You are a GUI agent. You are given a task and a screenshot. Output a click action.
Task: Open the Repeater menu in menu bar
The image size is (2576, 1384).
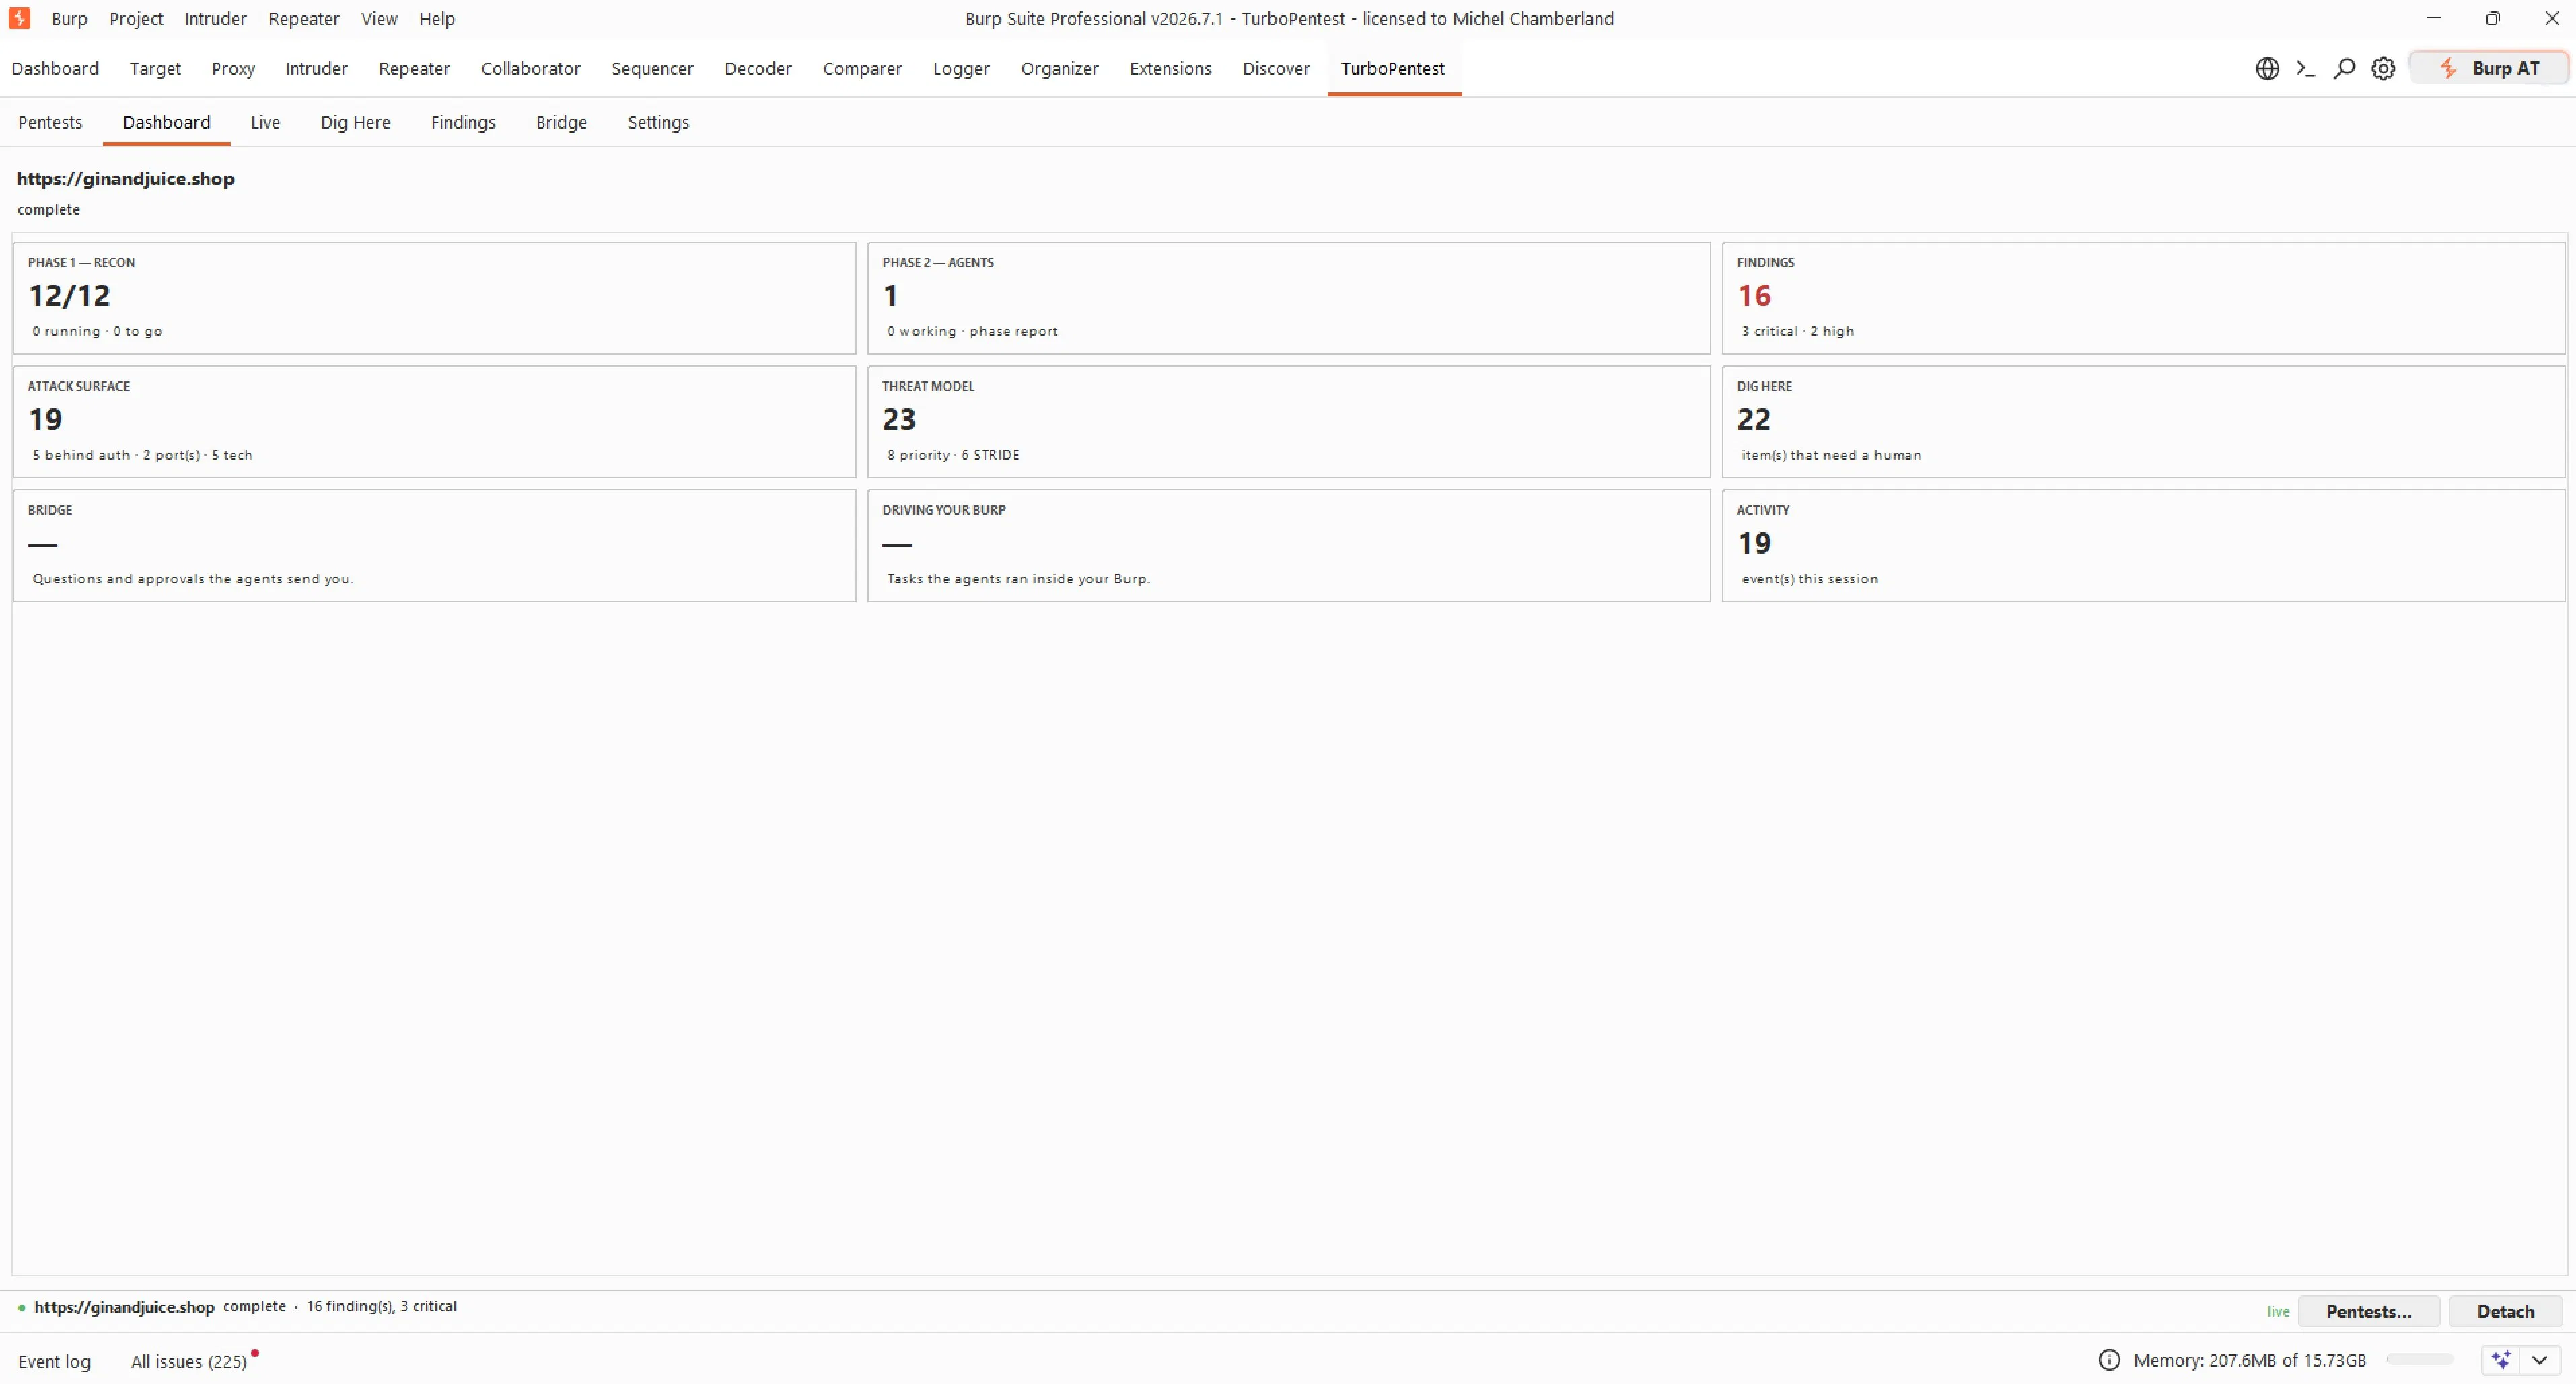(x=304, y=18)
